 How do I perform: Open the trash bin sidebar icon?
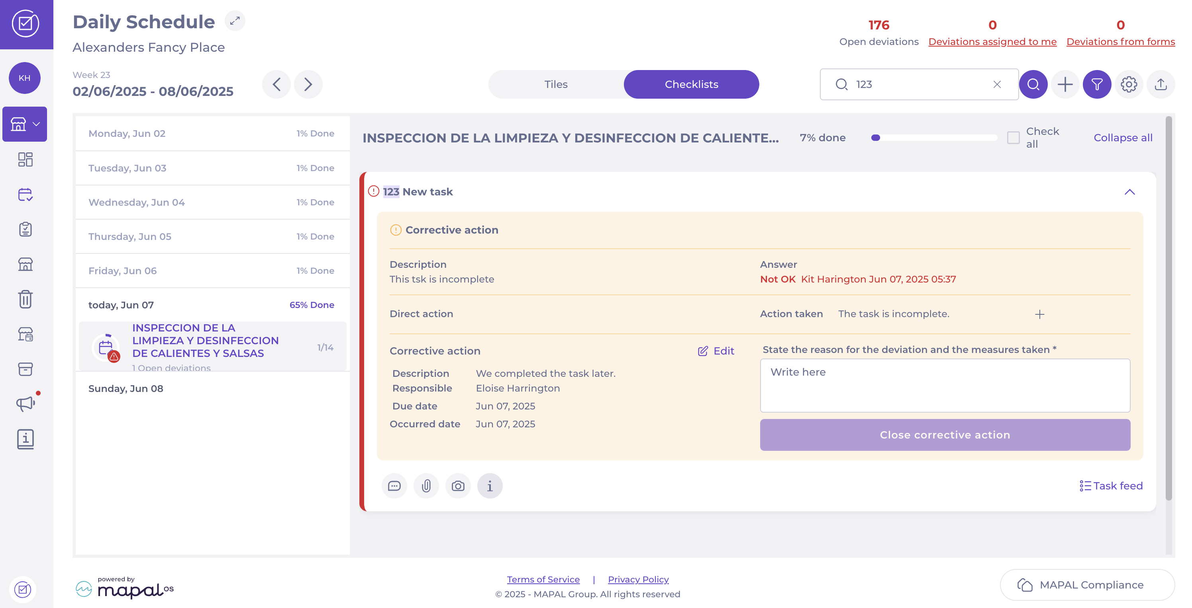tap(25, 299)
